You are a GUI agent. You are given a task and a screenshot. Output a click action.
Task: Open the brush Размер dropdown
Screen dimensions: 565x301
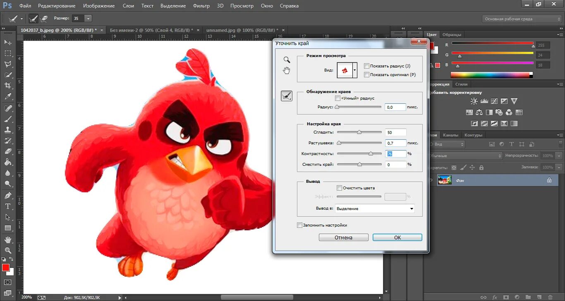[88, 19]
